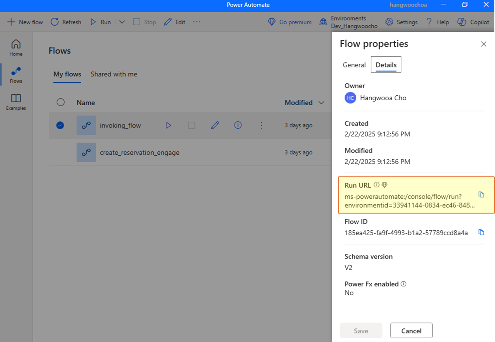The width and height of the screenshot is (495, 342).
Task: Click owner name Hangwooa Cho
Action: click(383, 98)
